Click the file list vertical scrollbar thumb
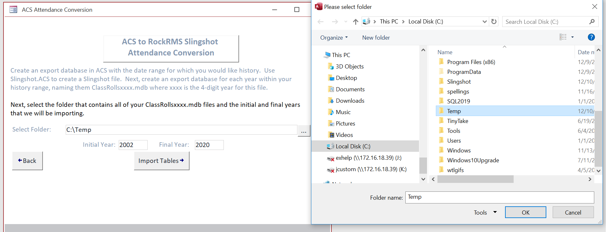Viewport: 606px width, 232px height. [x=598, y=139]
